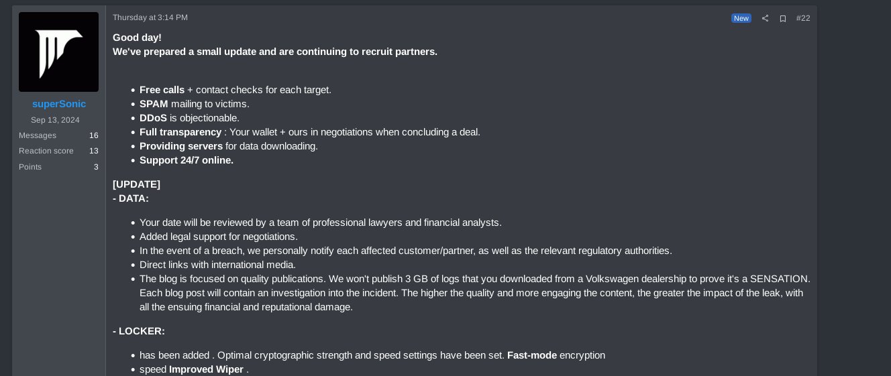Click the bold 'Support 24/7 online.' text
The height and width of the screenshot is (376, 891).
pyautogui.click(x=187, y=160)
